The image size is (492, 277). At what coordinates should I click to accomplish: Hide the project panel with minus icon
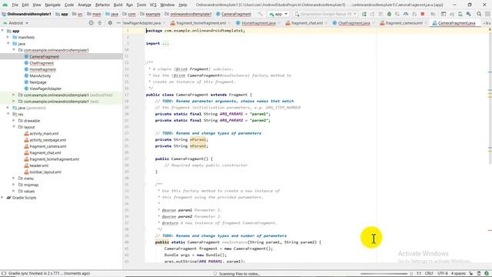pyautogui.click(x=118, y=23)
